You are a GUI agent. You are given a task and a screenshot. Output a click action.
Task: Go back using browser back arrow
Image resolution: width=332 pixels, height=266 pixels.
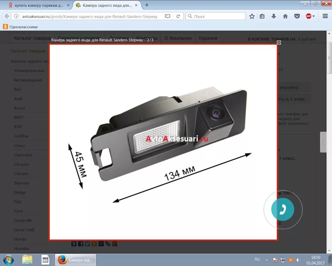pyautogui.click(x=7, y=16)
